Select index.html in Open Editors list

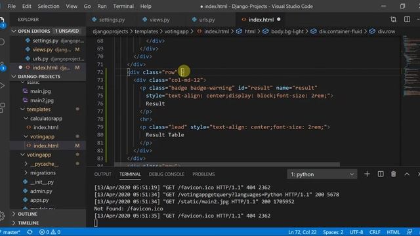tap(48, 68)
